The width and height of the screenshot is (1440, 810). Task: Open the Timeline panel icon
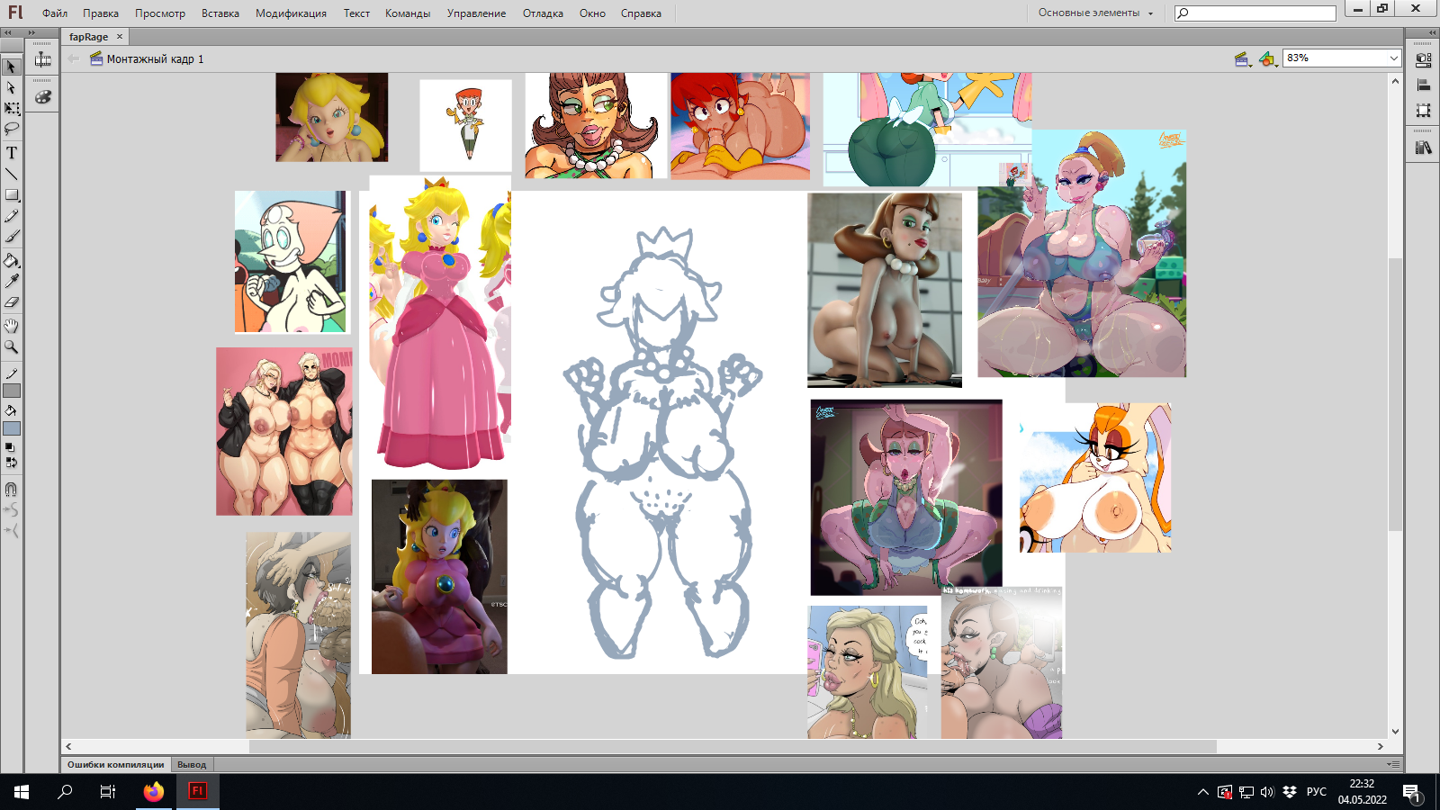click(x=42, y=59)
